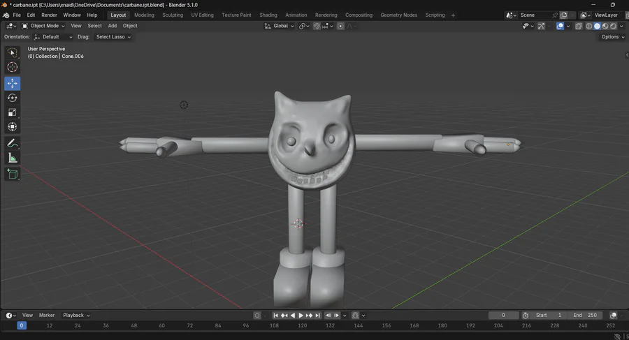The image size is (629, 340).
Task: Open the viewport Select menu
Action: click(94, 26)
